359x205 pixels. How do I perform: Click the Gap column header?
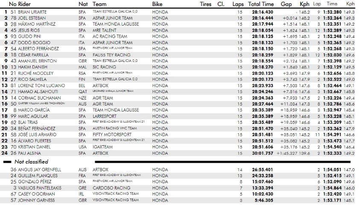click(286, 4)
